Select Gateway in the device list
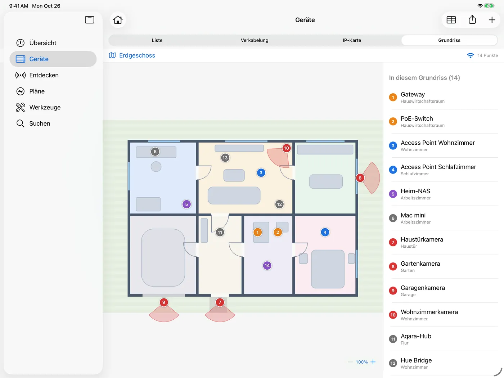The width and height of the screenshot is (504, 378). (x=444, y=97)
